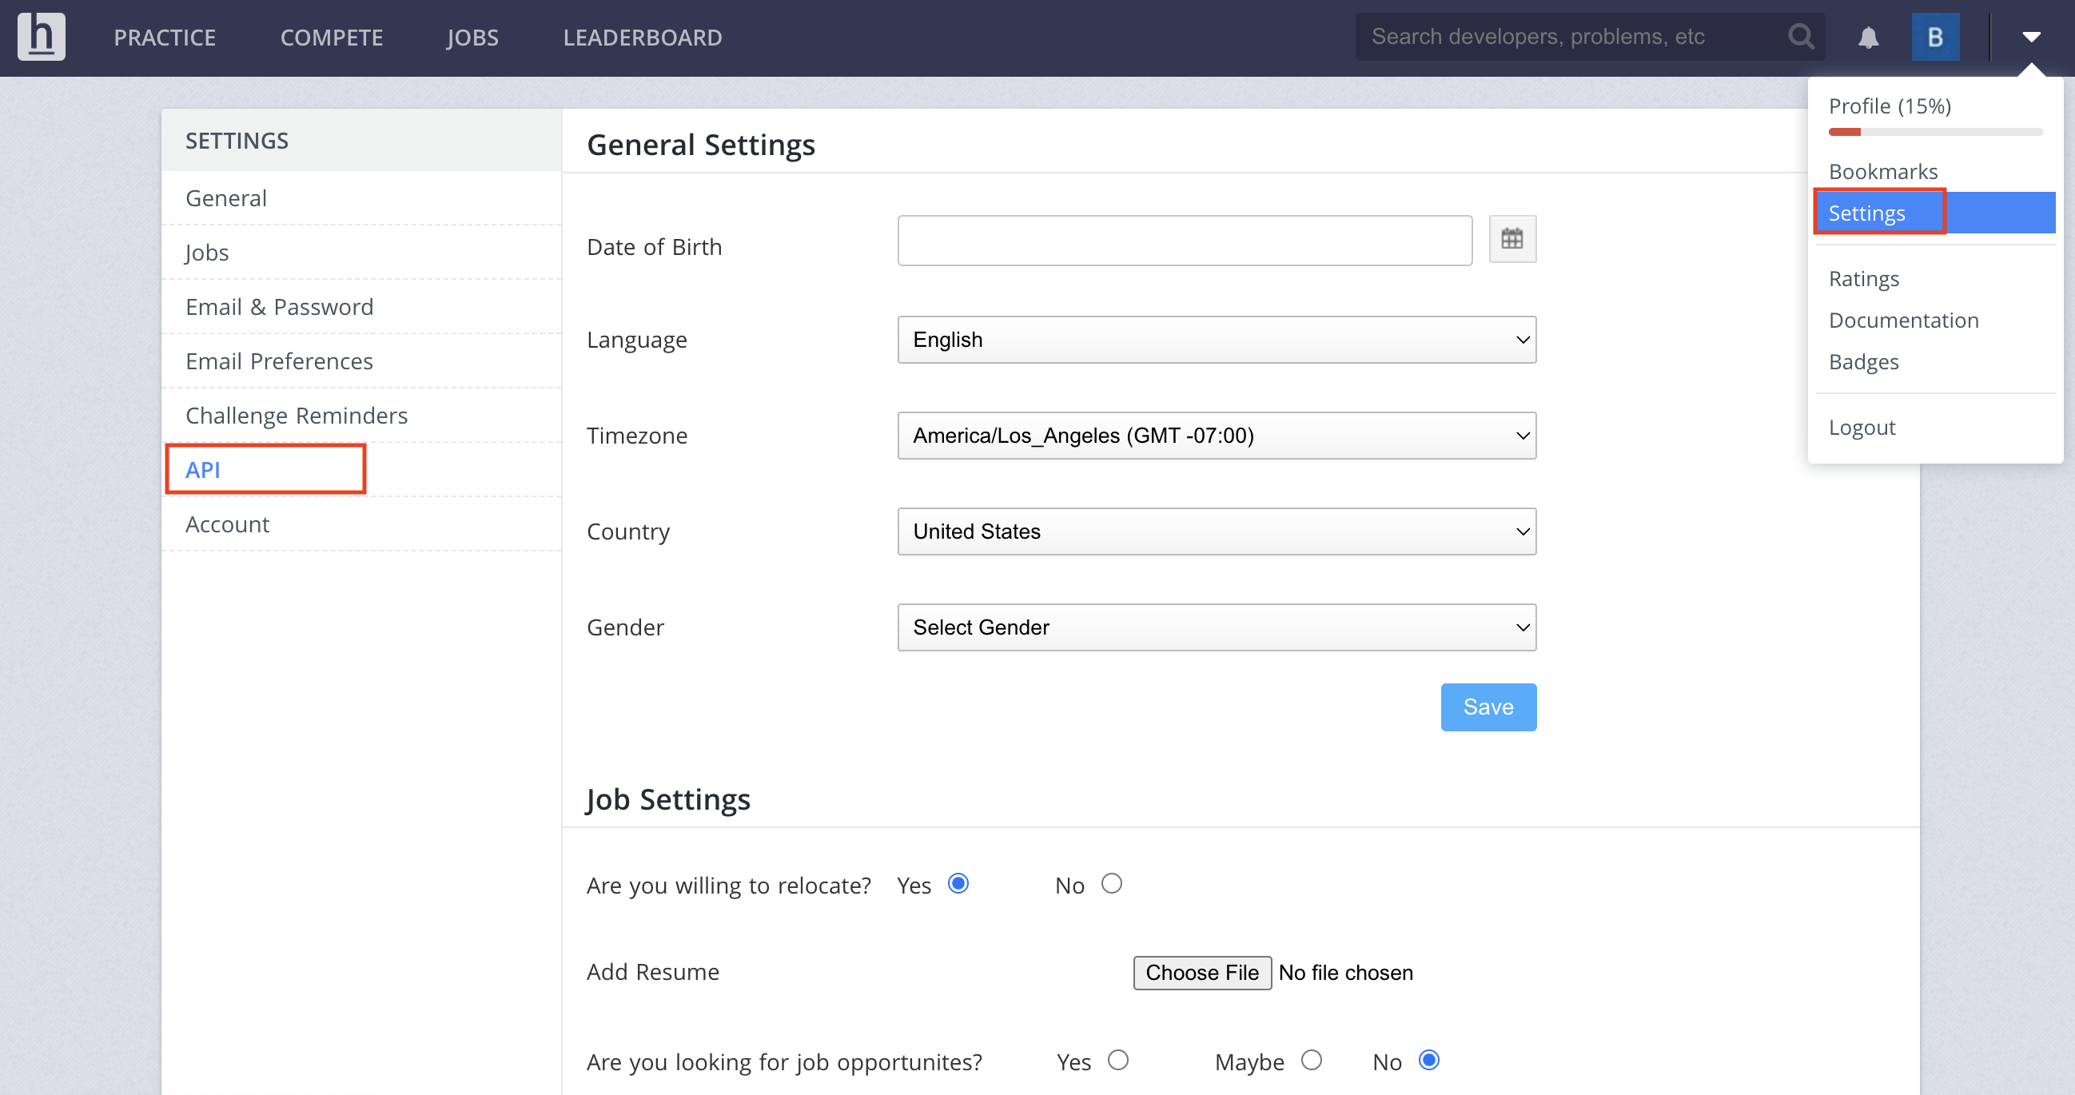Open the notifications bell
The image size is (2075, 1095).
pos(1868,37)
